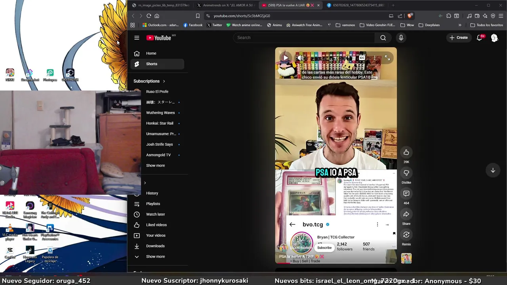Screen dimensions: 507x285
Task: Open the short's more options menu
Action: [375, 58]
